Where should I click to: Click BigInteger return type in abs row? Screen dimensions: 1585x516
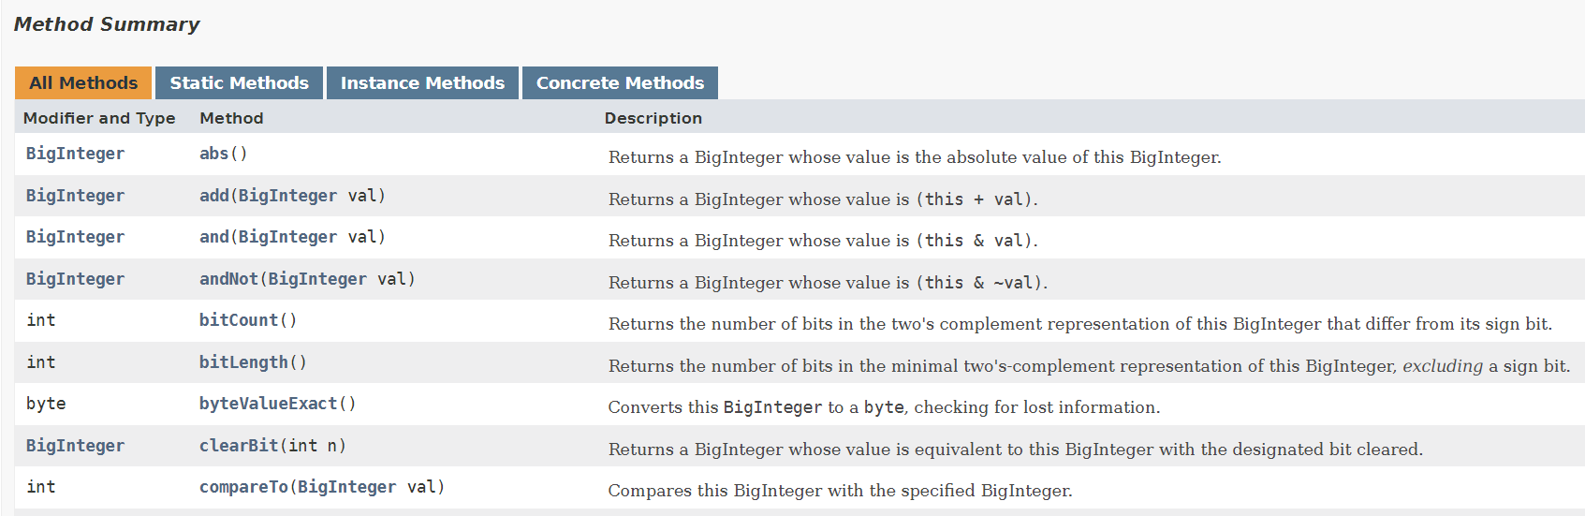pyautogui.click(x=75, y=154)
